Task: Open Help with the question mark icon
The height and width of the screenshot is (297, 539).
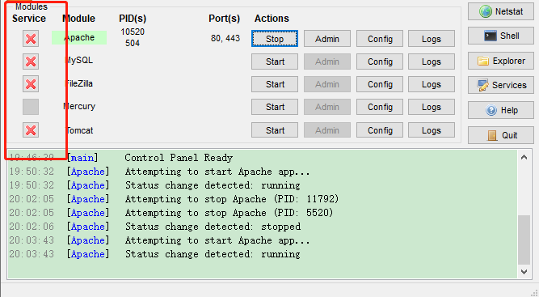Action: tap(501, 110)
